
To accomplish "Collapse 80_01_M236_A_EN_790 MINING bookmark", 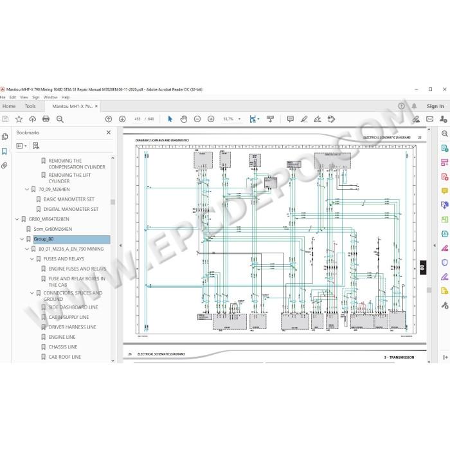I will (27, 249).
